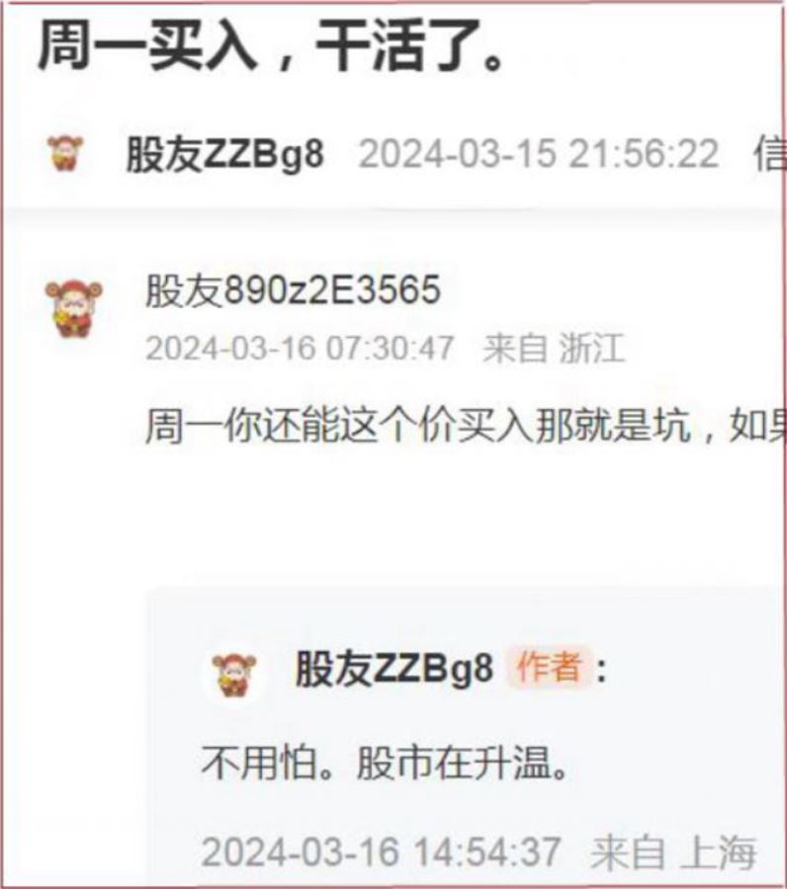This screenshot has height=889, width=787.
Task: Click the orange 作者 badge
Action: click(550, 667)
